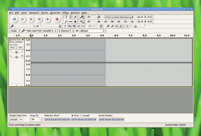Screen dimensions: 201x136
Task: Select the Selection (I-beam) tool
Action: pyautogui.click(x=66, y=17)
